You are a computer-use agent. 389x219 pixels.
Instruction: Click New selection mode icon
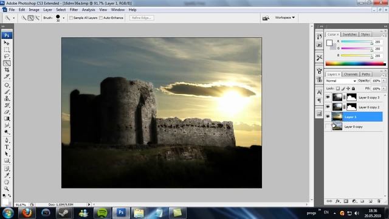24,18
